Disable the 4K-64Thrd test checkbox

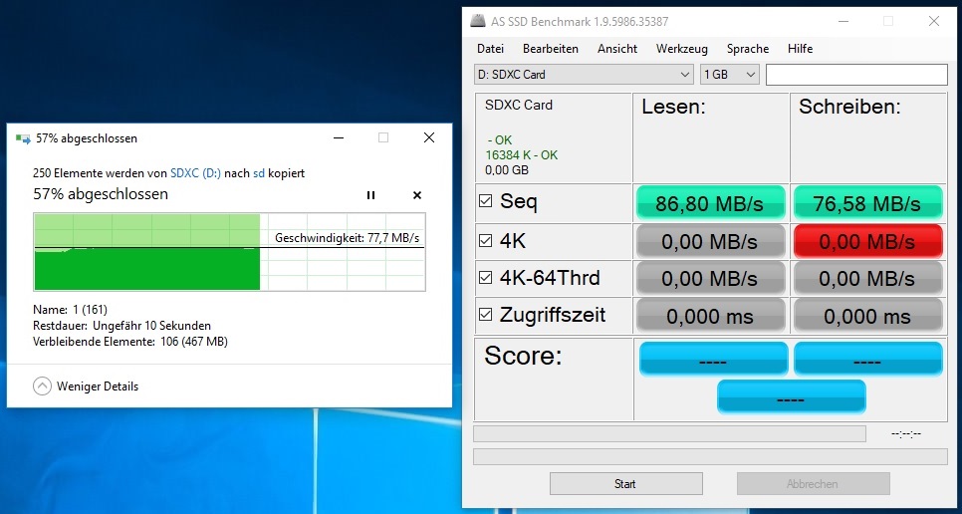tap(486, 278)
